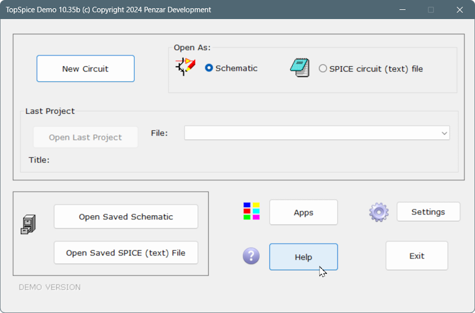Click the DEMO VERSION label
Image resolution: width=475 pixels, height=313 pixels.
pyautogui.click(x=50, y=287)
